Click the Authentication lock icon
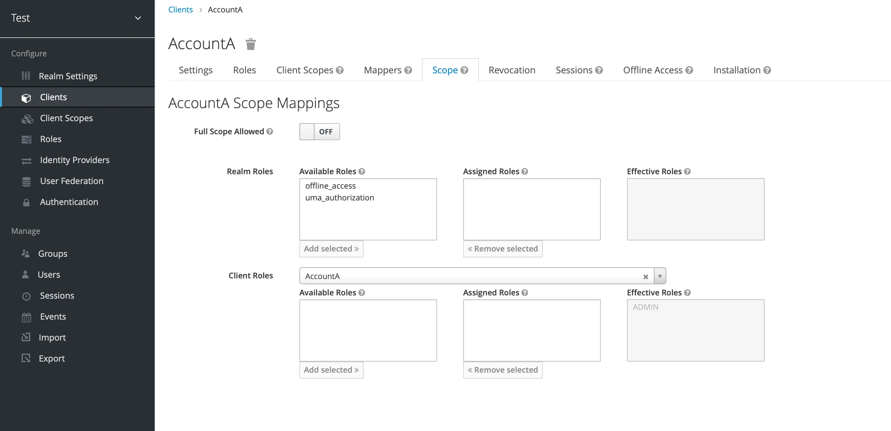This screenshot has height=431, width=891. tap(26, 202)
